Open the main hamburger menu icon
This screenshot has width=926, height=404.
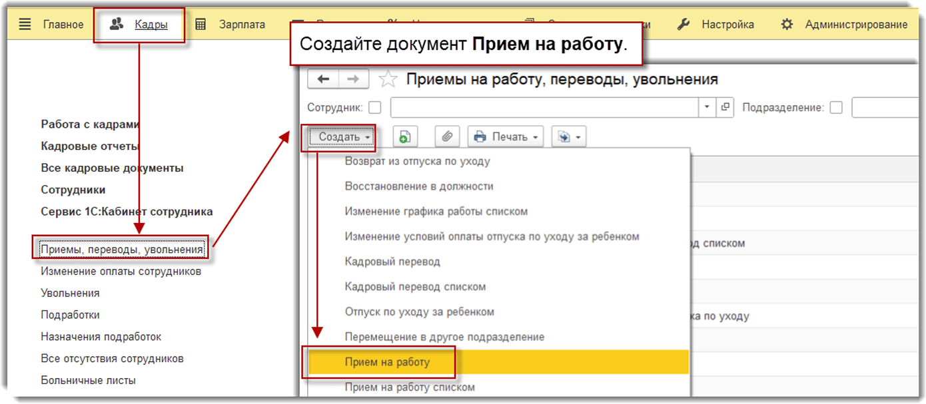[x=25, y=24]
